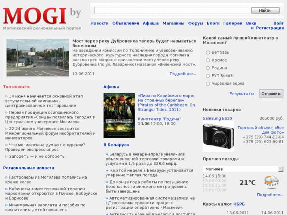This screenshot has height=215, width=287.
Task: Open the Блоги menu item
Action: click(213, 23)
